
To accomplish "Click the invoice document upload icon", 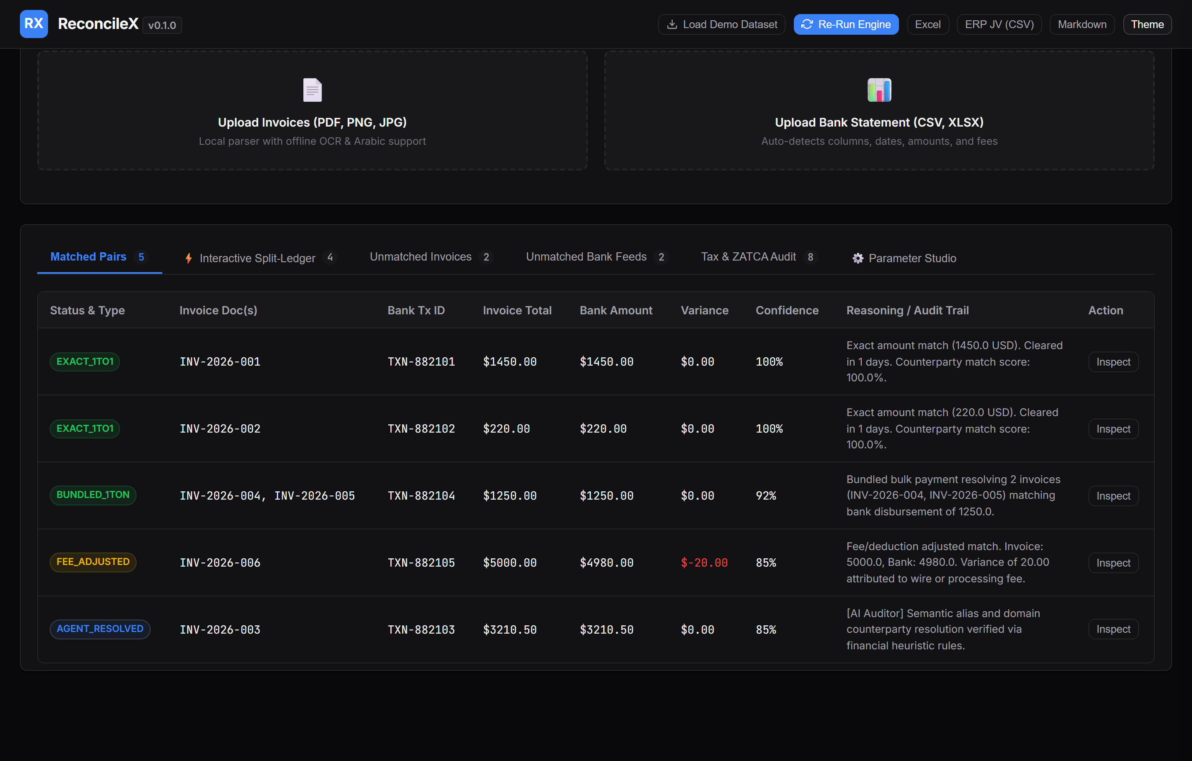I will pos(312,90).
